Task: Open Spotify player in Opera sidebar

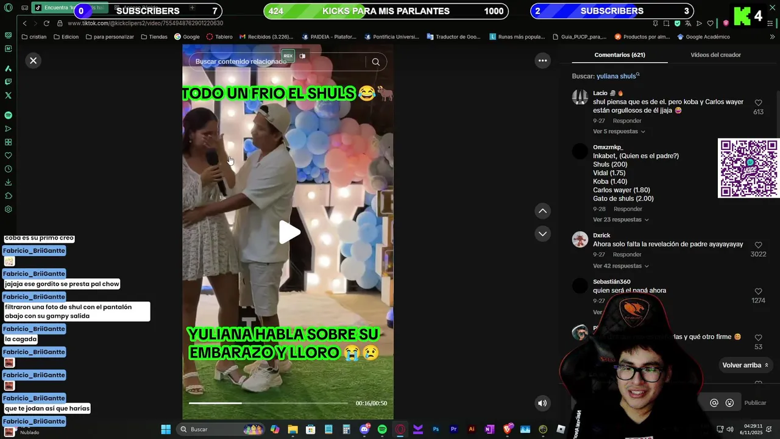Action: pos(8,115)
